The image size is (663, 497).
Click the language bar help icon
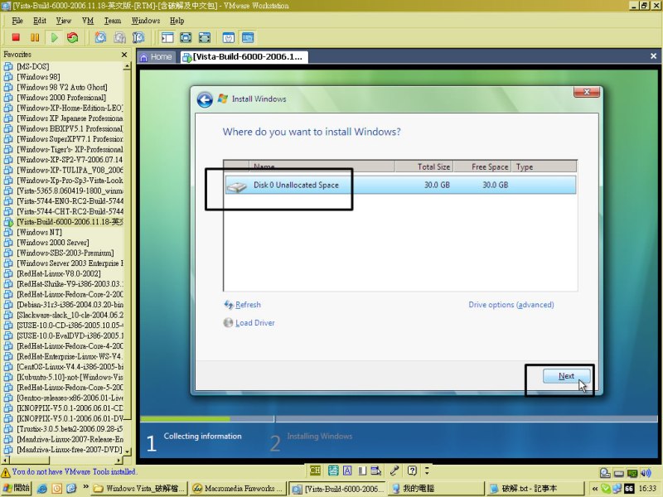point(412,470)
